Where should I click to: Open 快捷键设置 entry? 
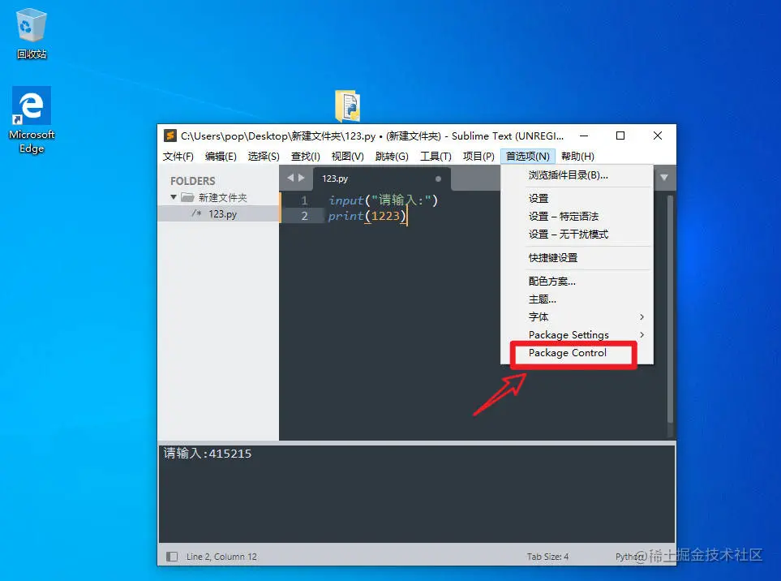(x=577, y=257)
